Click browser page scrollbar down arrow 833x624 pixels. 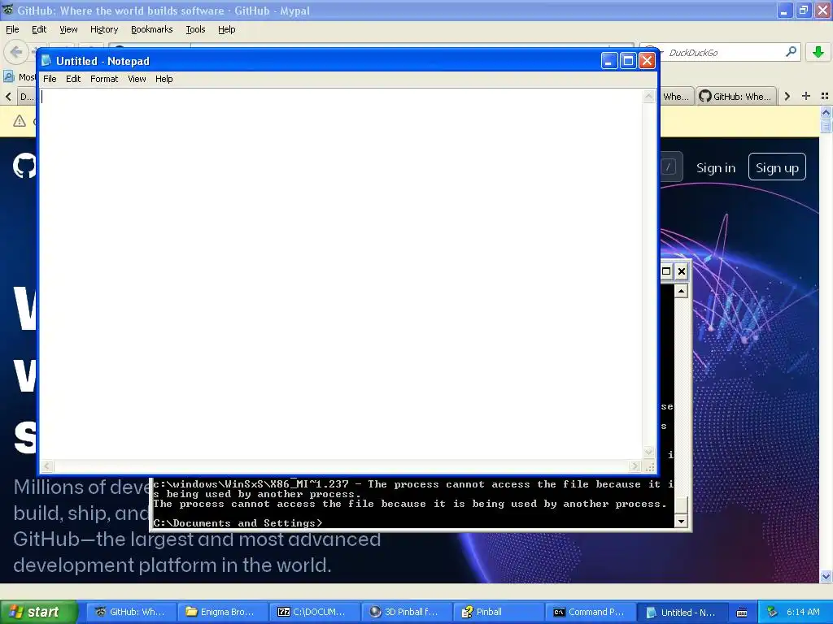(x=826, y=576)
